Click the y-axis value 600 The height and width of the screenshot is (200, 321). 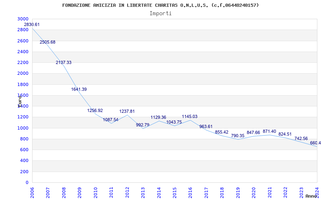point(24,150)
